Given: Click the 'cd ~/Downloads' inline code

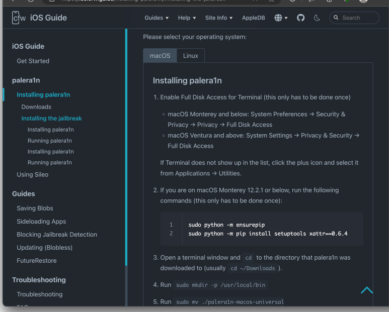Looking at the screenshot, I should [253, 268].
